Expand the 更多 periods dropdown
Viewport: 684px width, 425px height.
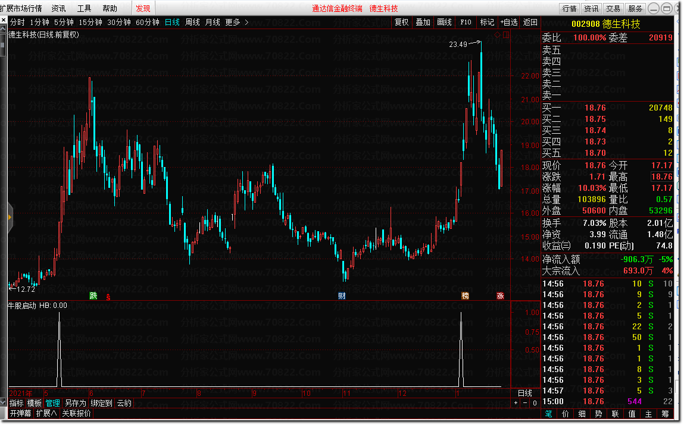(x=237, y=22)
